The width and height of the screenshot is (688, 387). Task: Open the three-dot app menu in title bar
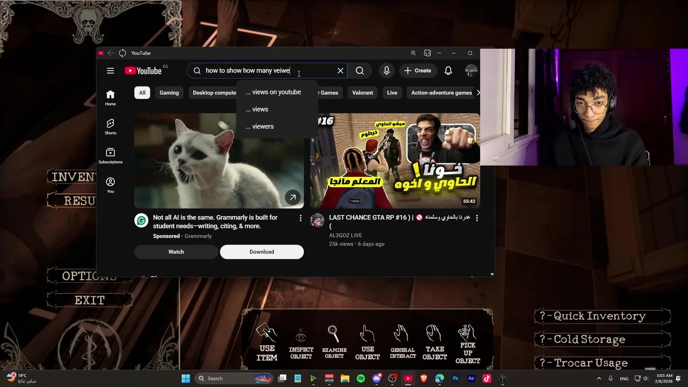[x=439, y=53]
